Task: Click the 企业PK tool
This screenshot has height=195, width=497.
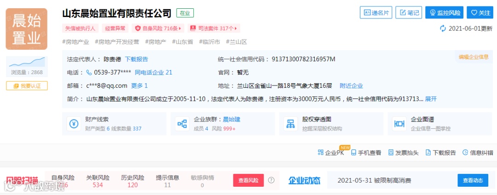Action: click(331, 153)
